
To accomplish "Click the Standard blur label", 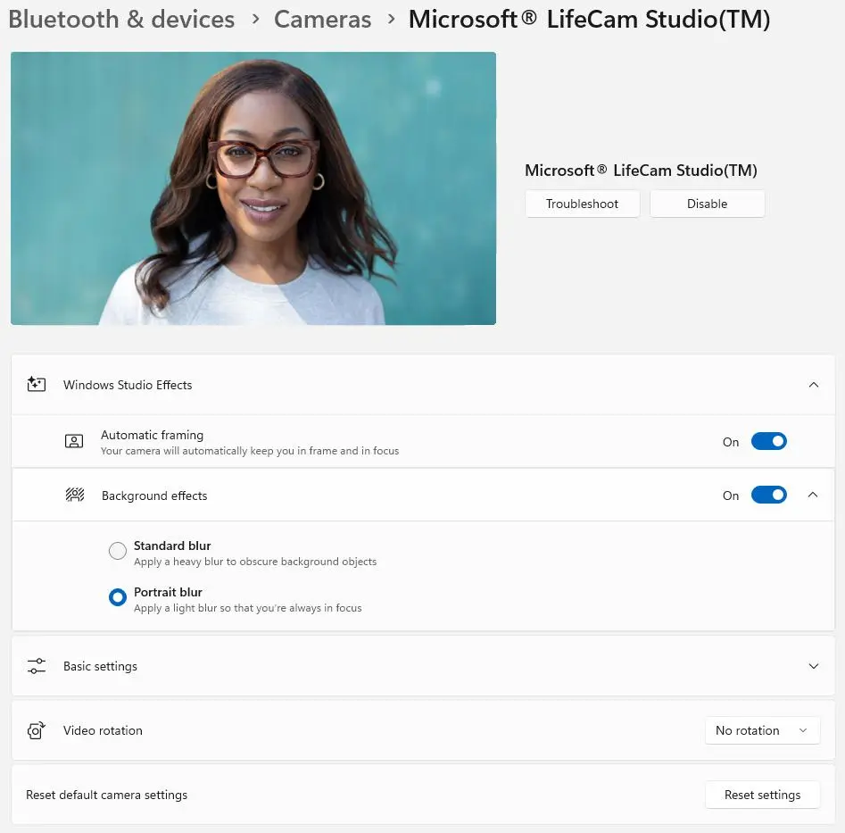I will [172, 546].
